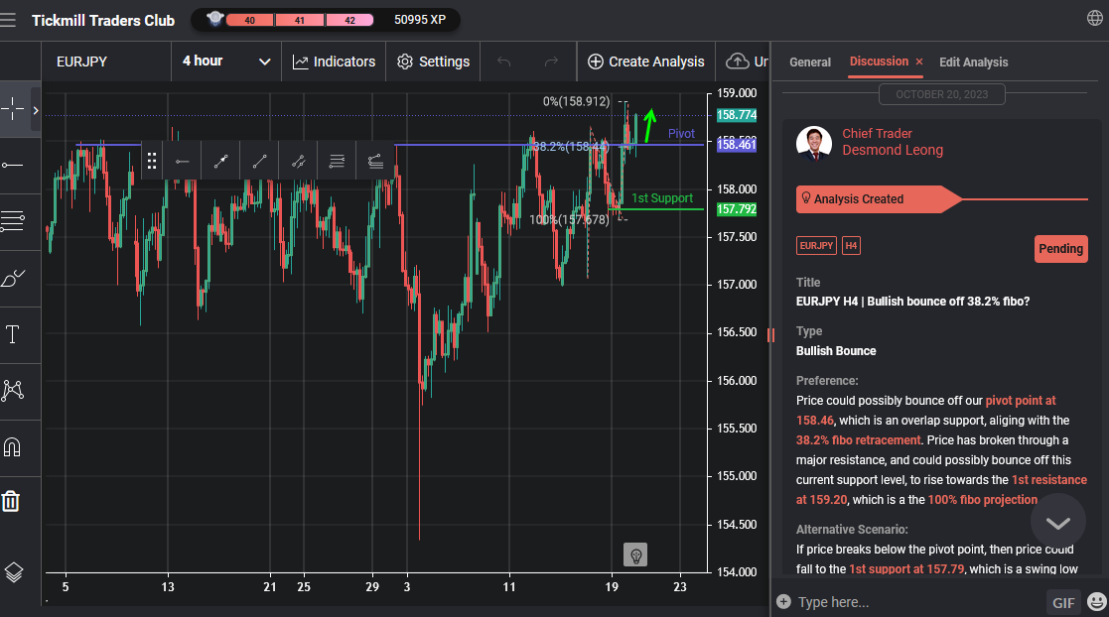Select the brush drawing tool

[13, 278]
